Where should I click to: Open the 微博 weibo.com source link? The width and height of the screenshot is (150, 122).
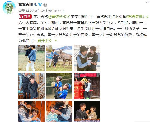pyautogui.click(x=53, y=11)
